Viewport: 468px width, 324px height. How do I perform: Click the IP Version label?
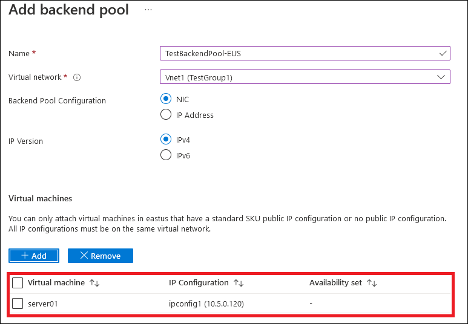pyautogui.click(x=25, y=141)
